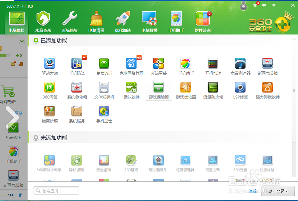Launch 系统重装 system reinstall tool

(159, 67)
